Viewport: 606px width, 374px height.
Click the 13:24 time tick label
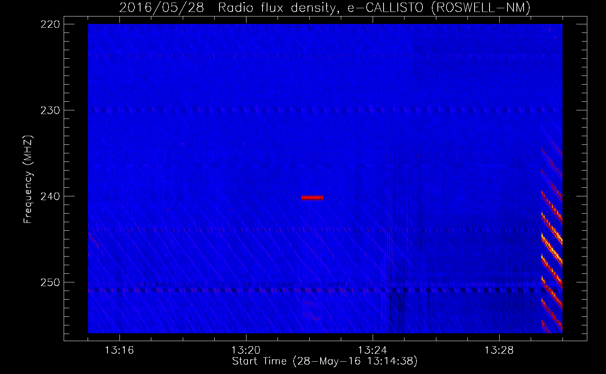(373, 350)
